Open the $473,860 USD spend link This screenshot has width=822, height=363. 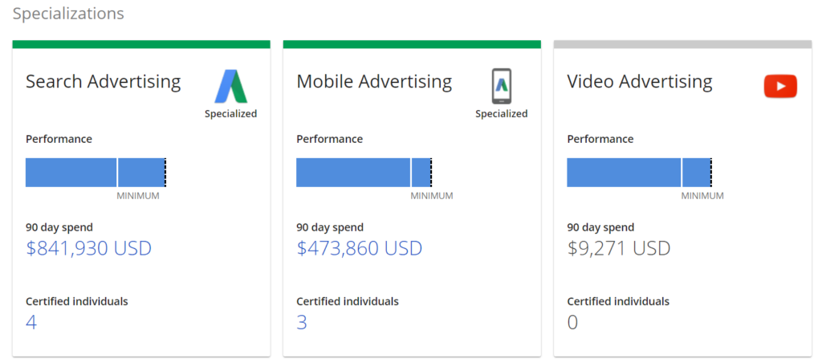(360, 248)
